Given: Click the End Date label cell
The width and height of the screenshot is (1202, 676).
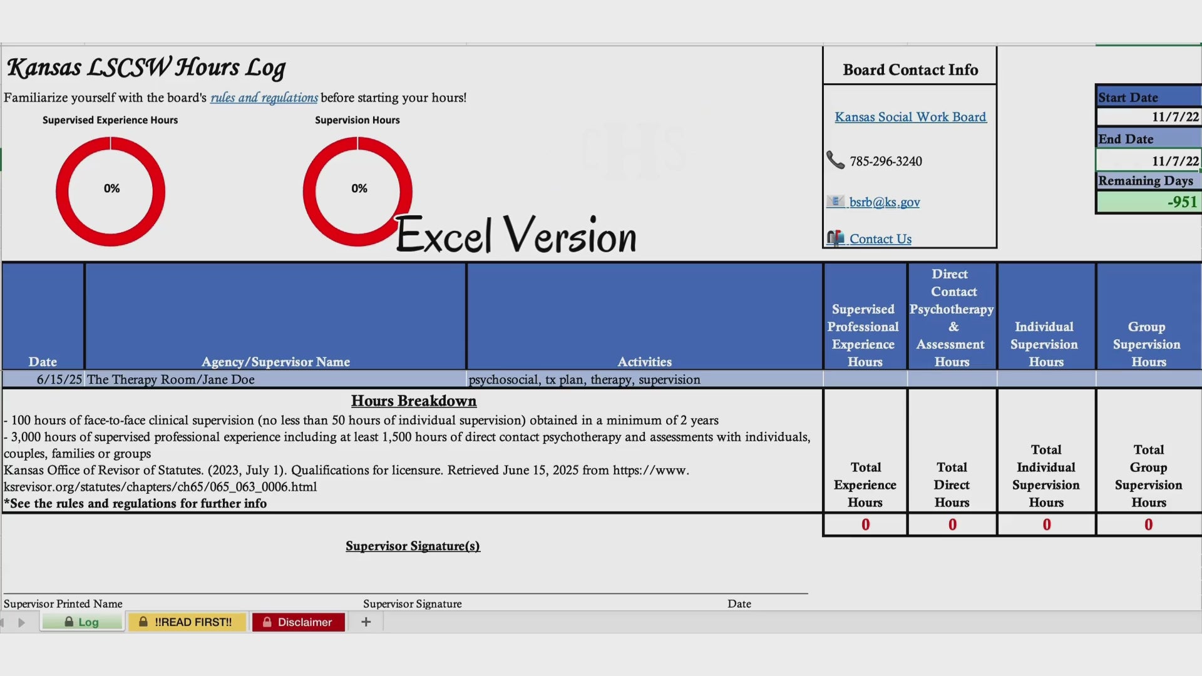Looking at the screenshot, I should (1148, 139).
